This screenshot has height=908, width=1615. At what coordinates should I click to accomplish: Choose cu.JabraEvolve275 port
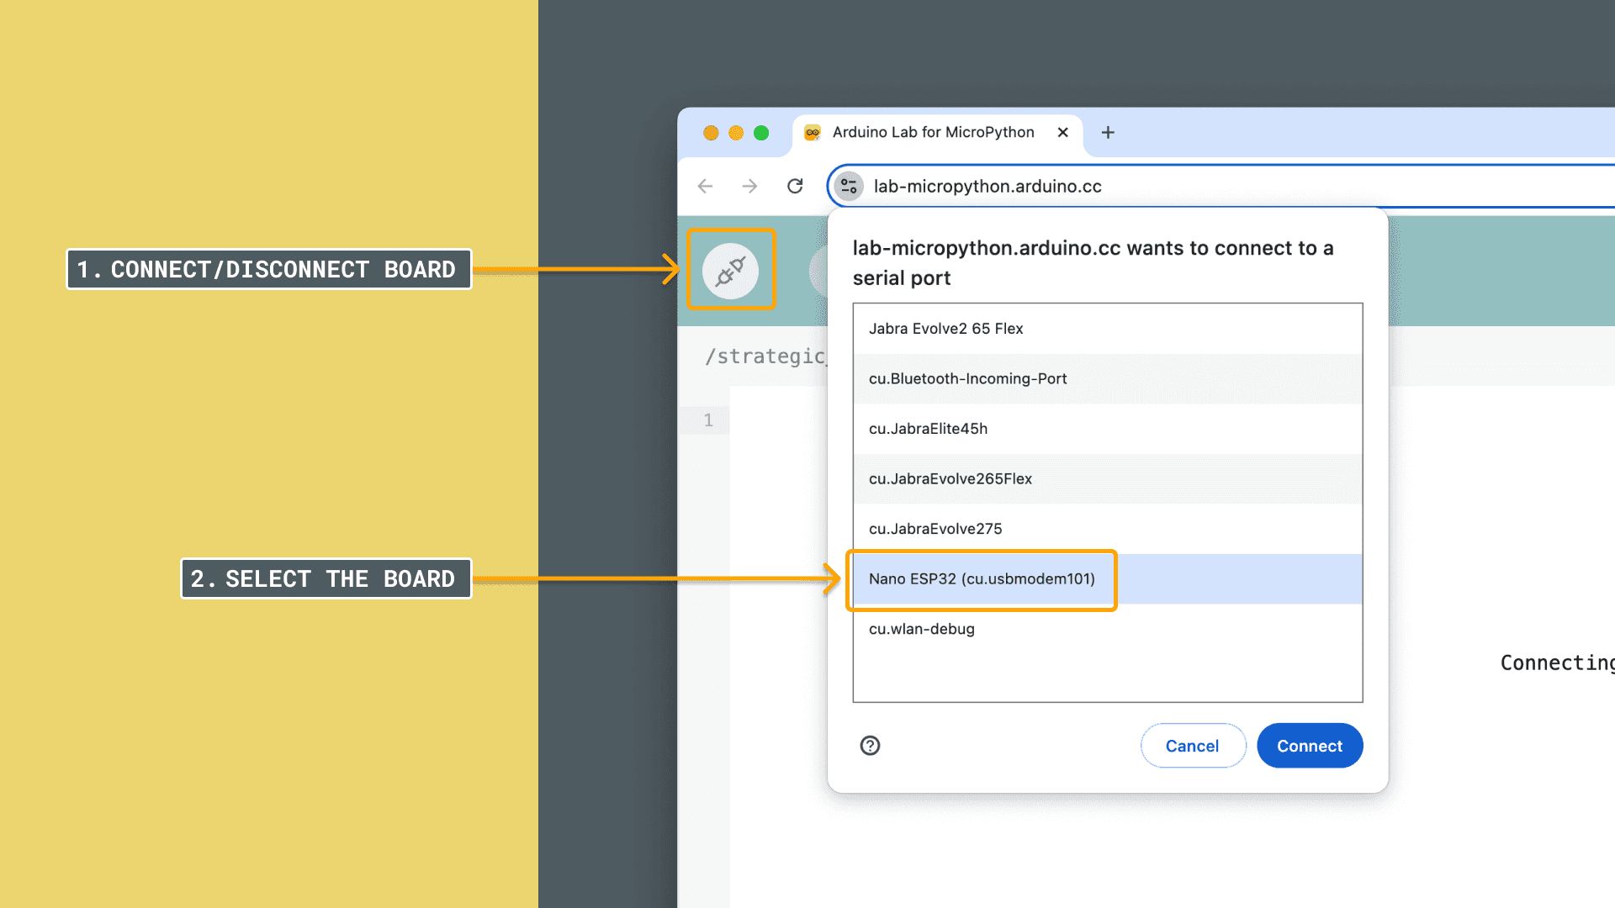[x=935, y=529]
